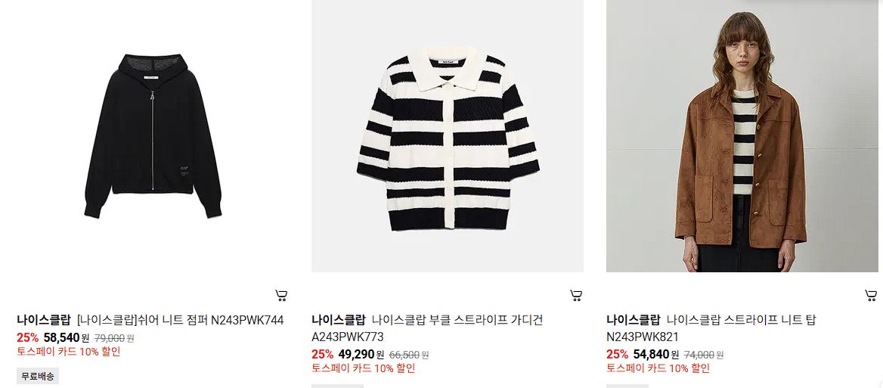883x388 pixels.
Task: Visit 나이스클랍 brand beside 버클 스트라이프 가디건
Action: (339, 321)
